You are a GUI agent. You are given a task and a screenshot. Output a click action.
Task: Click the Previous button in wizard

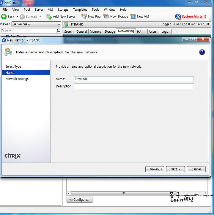(x=155, y=169)
